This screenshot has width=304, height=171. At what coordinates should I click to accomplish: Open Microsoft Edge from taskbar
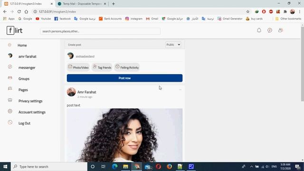(114, 167)
